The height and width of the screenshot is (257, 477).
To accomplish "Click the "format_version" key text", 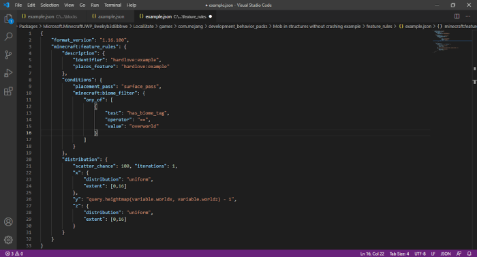I will coord(73,40).
